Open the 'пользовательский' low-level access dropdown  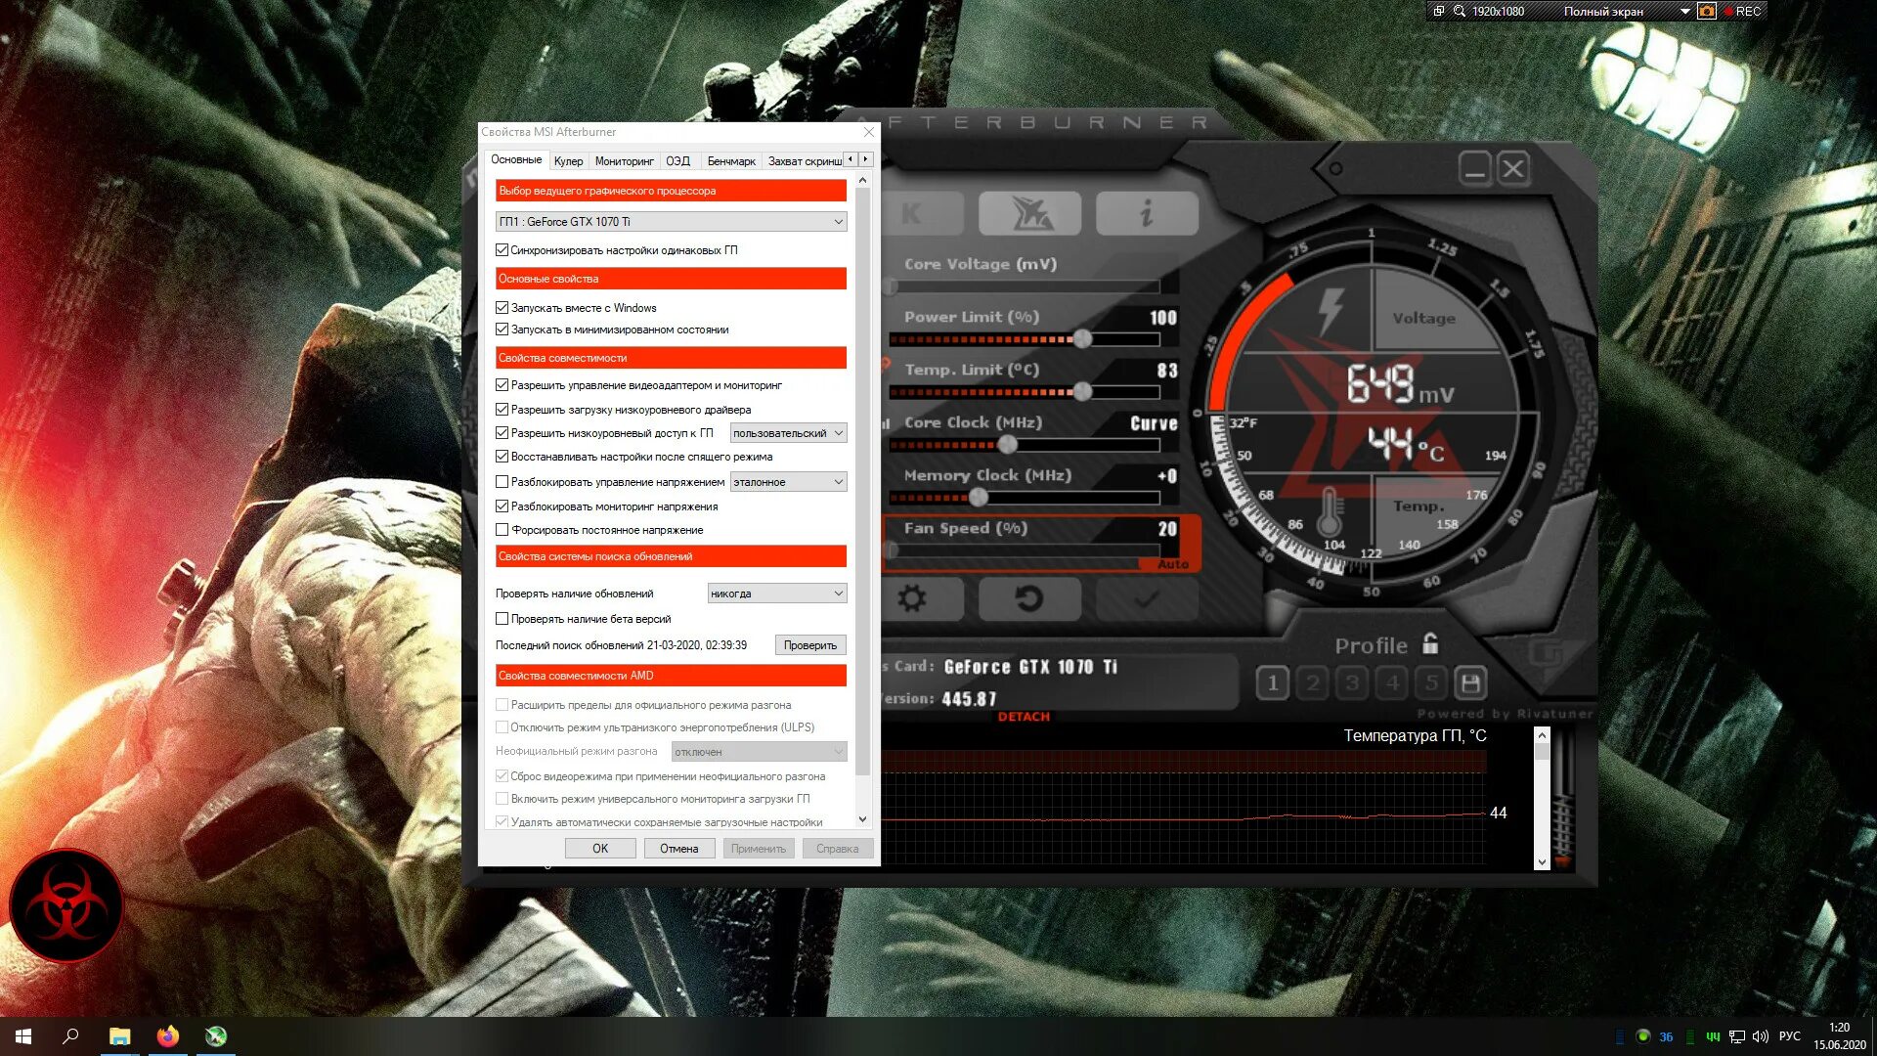tap(787, 433)
